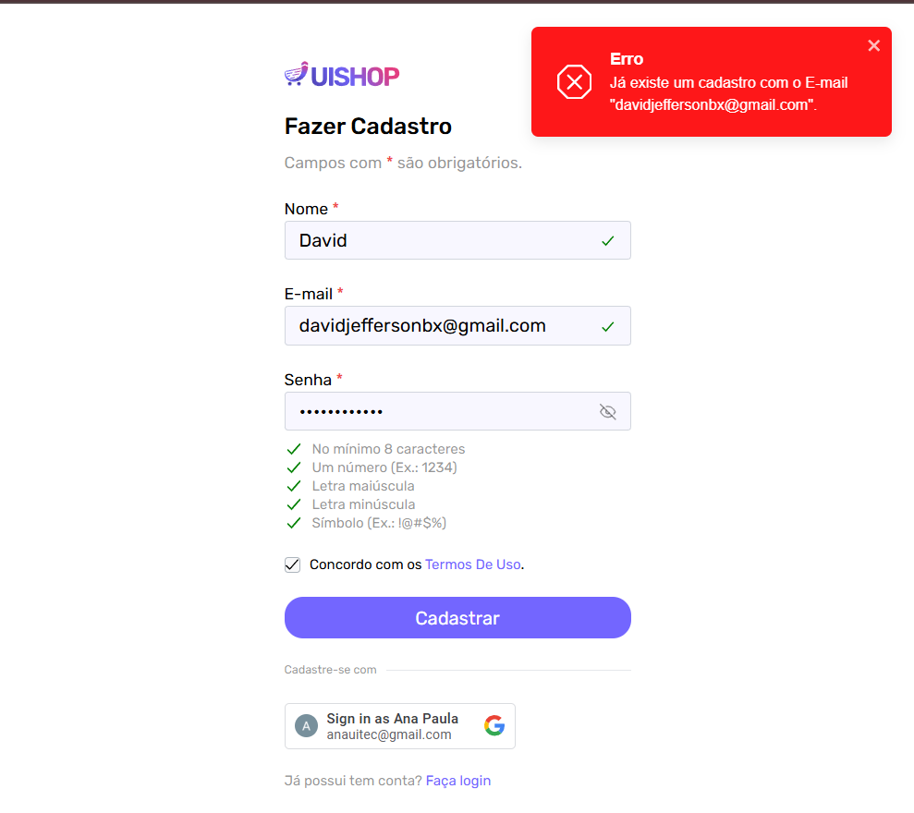Click the Ana Paula avatar circle
This screenshot has width=914, height=813.
[306, 725]
